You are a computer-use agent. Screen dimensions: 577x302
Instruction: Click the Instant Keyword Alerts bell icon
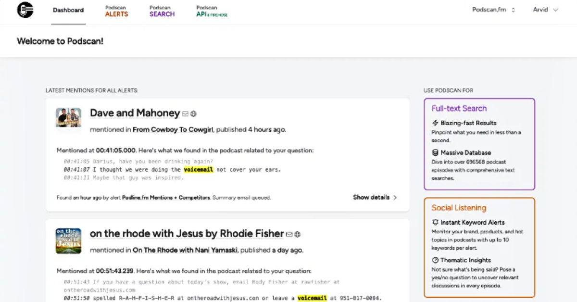pos(435,223)
